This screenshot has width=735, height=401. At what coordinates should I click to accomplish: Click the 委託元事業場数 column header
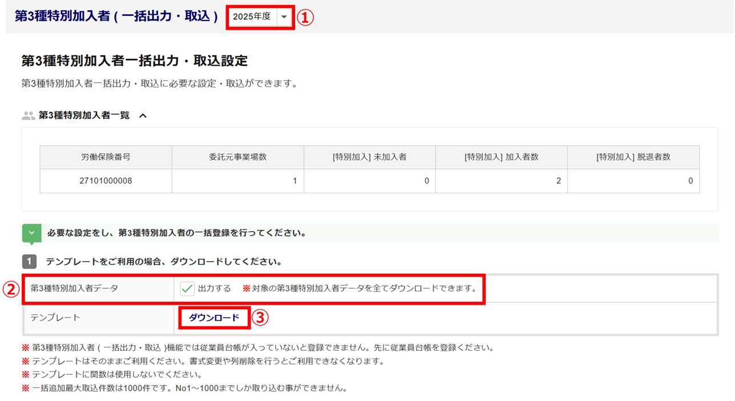pos(237,157)
